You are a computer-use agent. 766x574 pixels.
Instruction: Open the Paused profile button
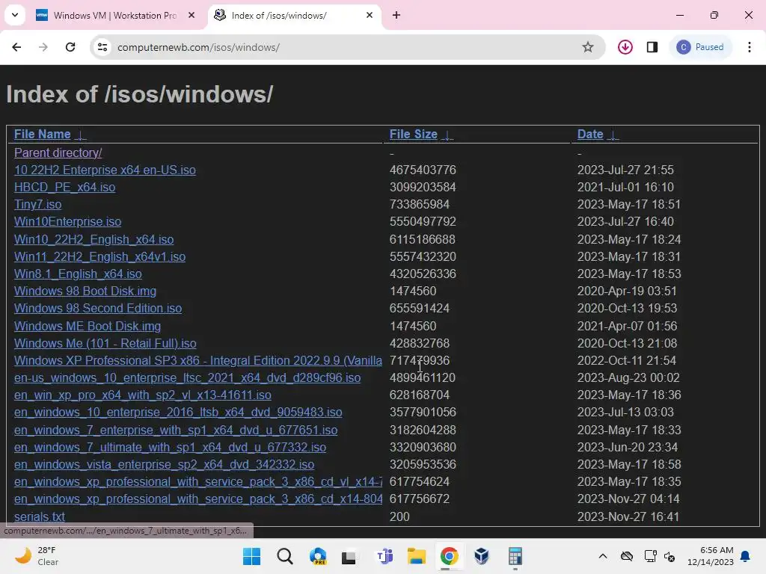coord(700,47)
